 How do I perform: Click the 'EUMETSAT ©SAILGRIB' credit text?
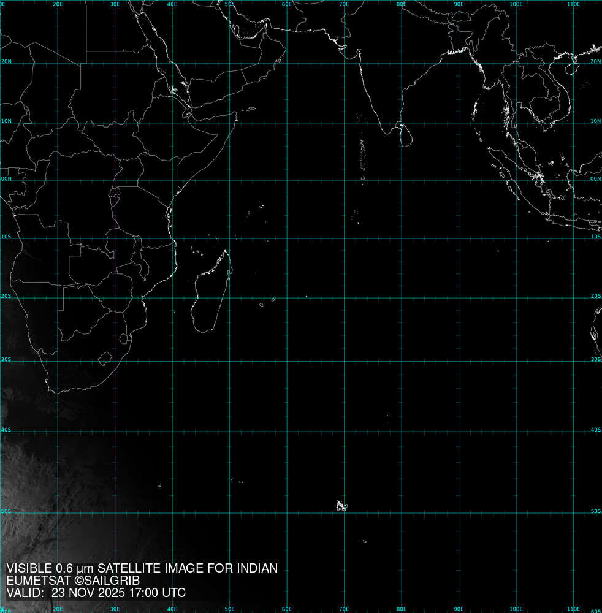point(73,581)
